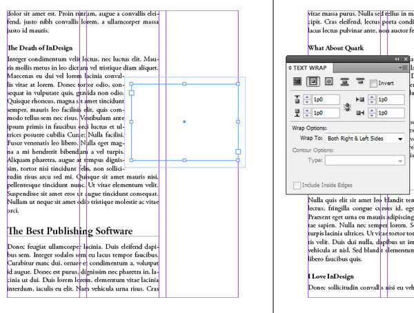Click the Bottom Offset value field
This screenshot has width=414, height=313.
click(326, 113)
